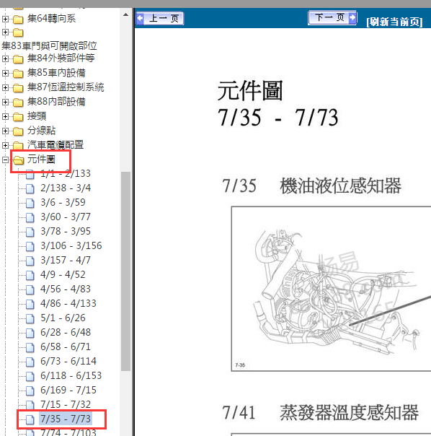This screenshot has height=436, width=431.
Task: Click page icon beside 6/73 - 6/114
Action: point(30,362)
